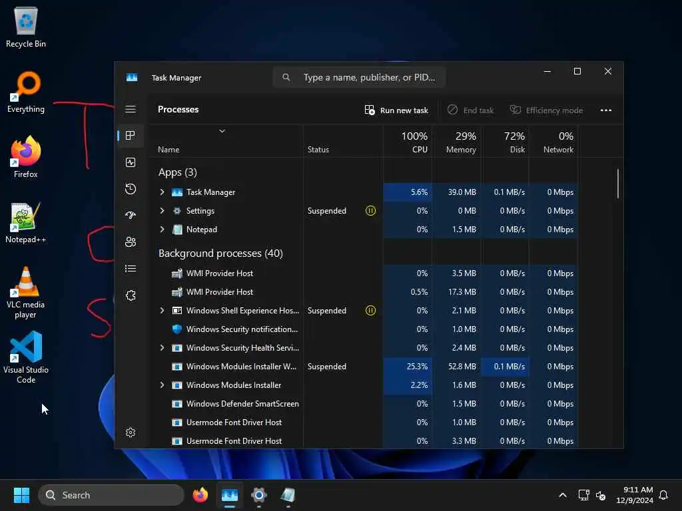Click the Efficiency mode button
Viewport: 682px width, 511px height.
coord(546,110)
